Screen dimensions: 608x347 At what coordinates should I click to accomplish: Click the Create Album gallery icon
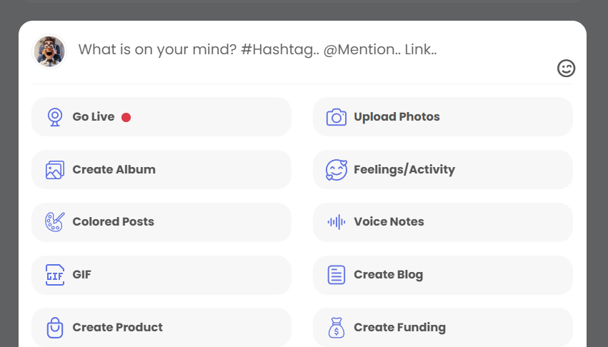[x=55, y=170]
